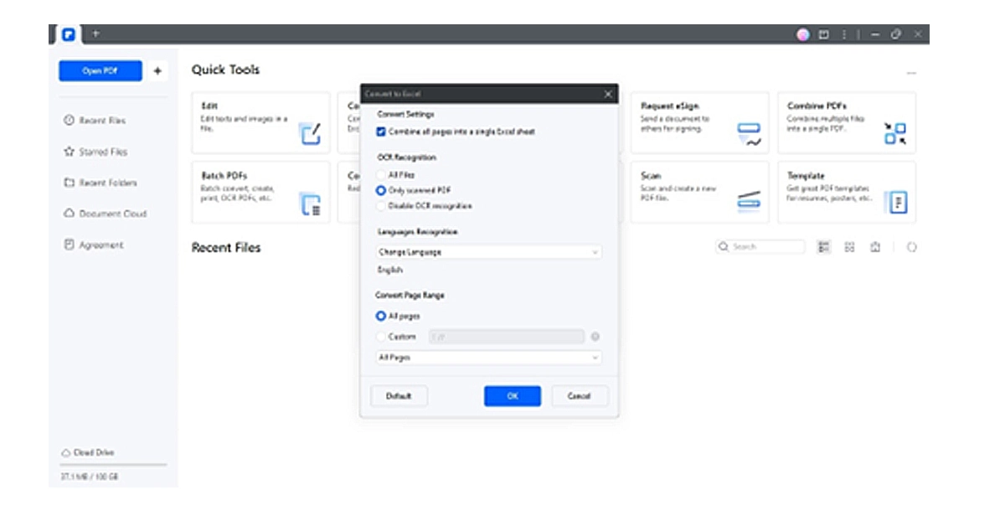Click the Combine PDFs merge icon
1005x526 pixels.
[895, 133]
